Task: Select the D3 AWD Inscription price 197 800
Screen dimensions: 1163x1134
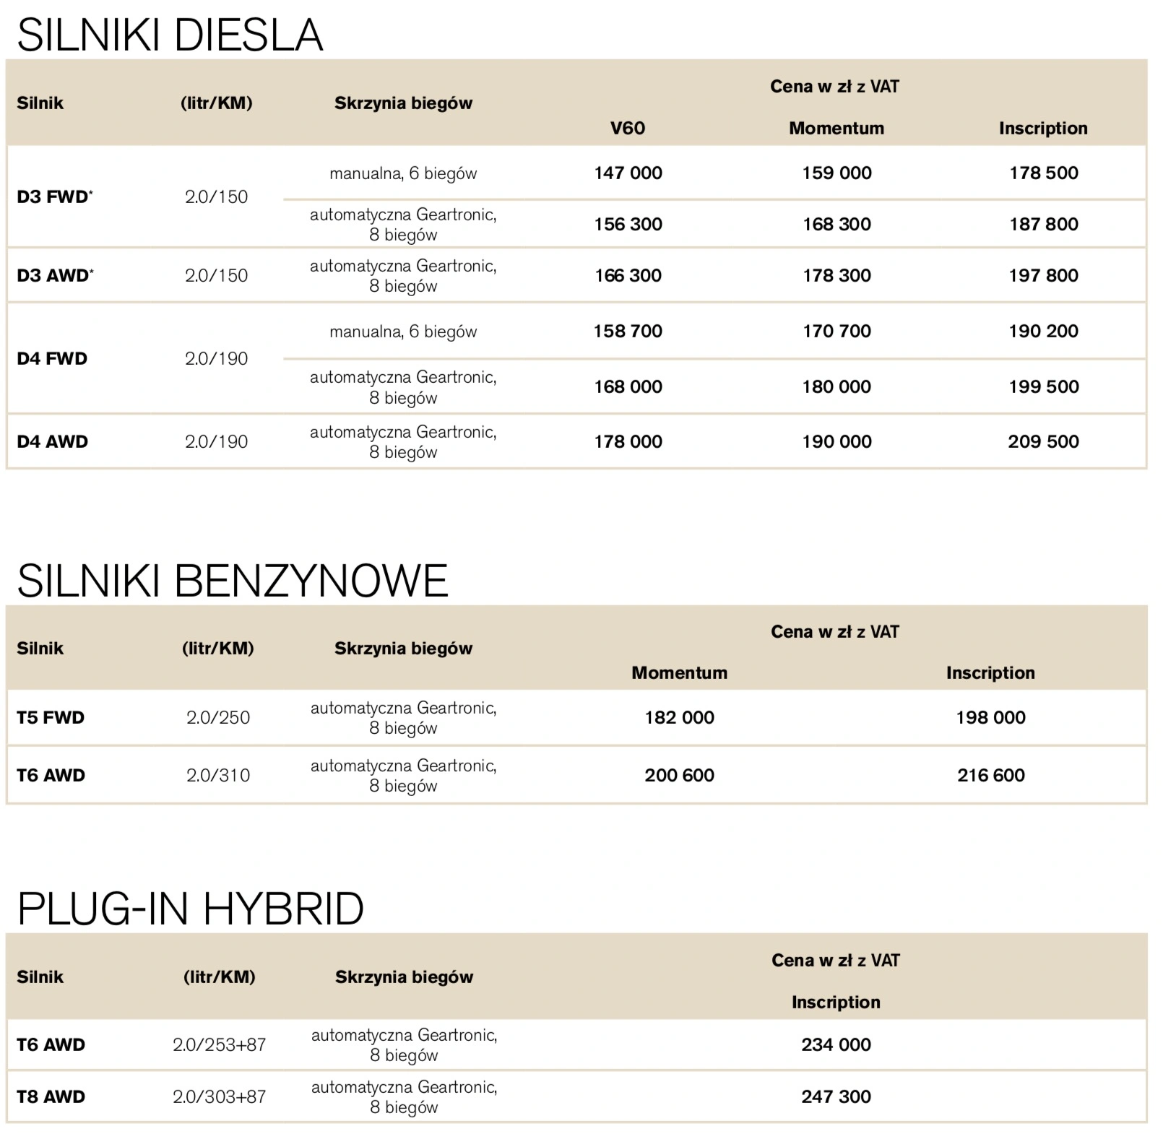Action: point(1043,275)
